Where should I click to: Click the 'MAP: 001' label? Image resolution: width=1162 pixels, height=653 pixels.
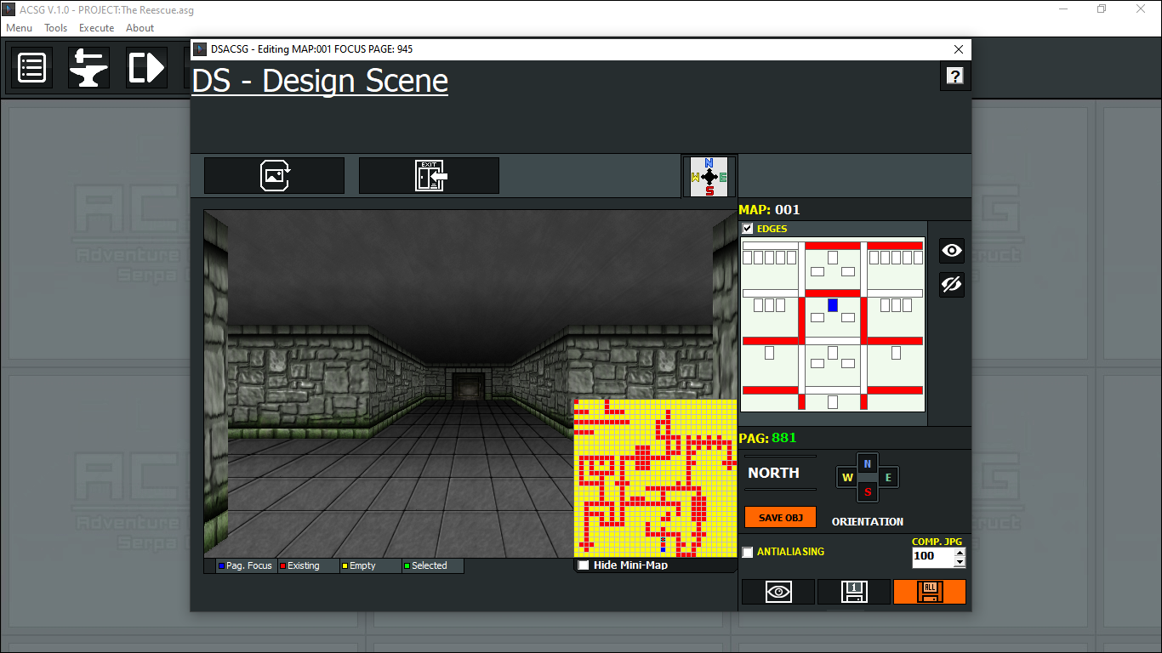[x=769, y=209]
